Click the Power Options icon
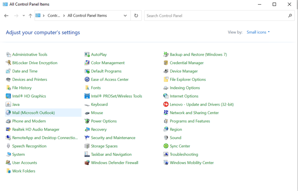 (x=87, y=121)
